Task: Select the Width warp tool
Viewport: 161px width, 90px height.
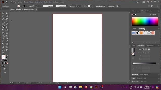Action: 3,33
